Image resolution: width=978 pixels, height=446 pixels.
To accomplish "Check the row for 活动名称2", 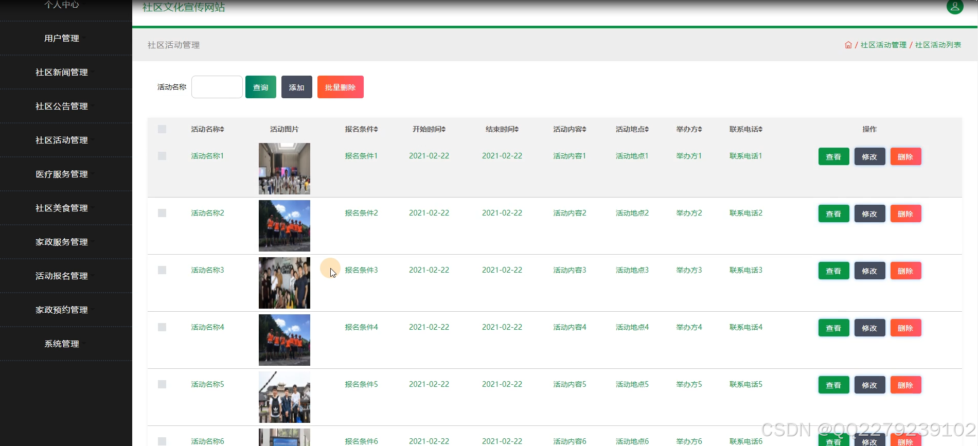I will [162, 213].
